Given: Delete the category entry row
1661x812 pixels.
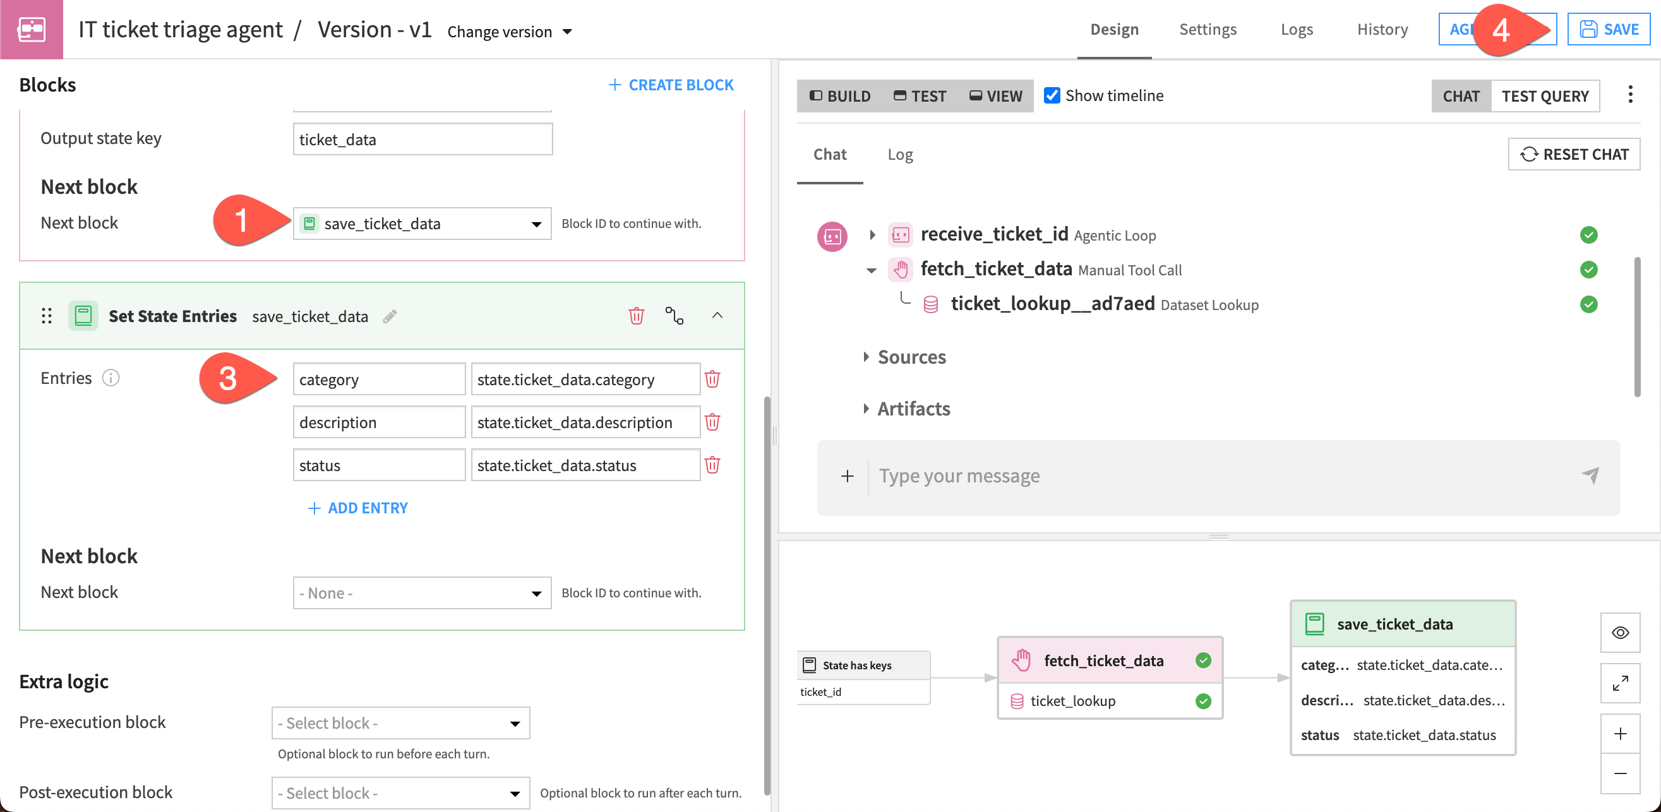Looking at the screenshot, I should coord(712,379).
